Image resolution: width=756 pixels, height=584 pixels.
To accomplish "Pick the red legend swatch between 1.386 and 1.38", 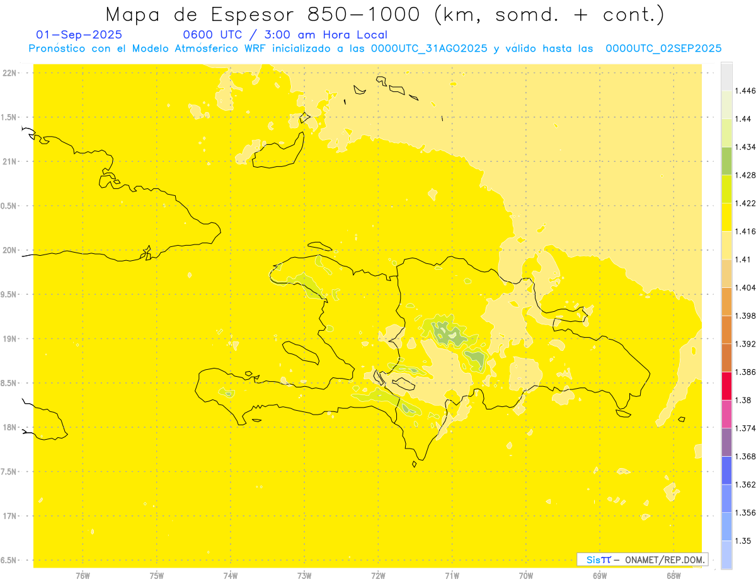I will [726, 386].
